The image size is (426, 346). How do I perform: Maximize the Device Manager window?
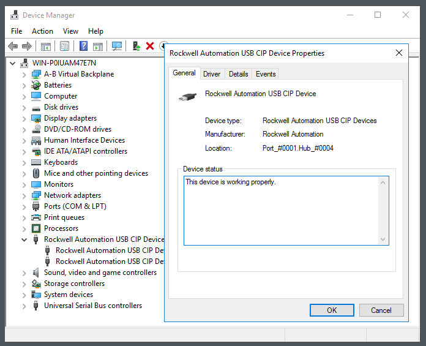click(378, 15)
